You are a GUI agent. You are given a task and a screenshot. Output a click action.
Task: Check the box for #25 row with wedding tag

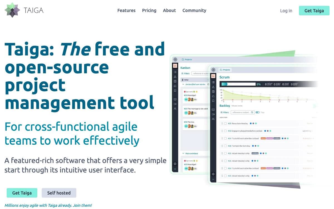coord(225,153)
